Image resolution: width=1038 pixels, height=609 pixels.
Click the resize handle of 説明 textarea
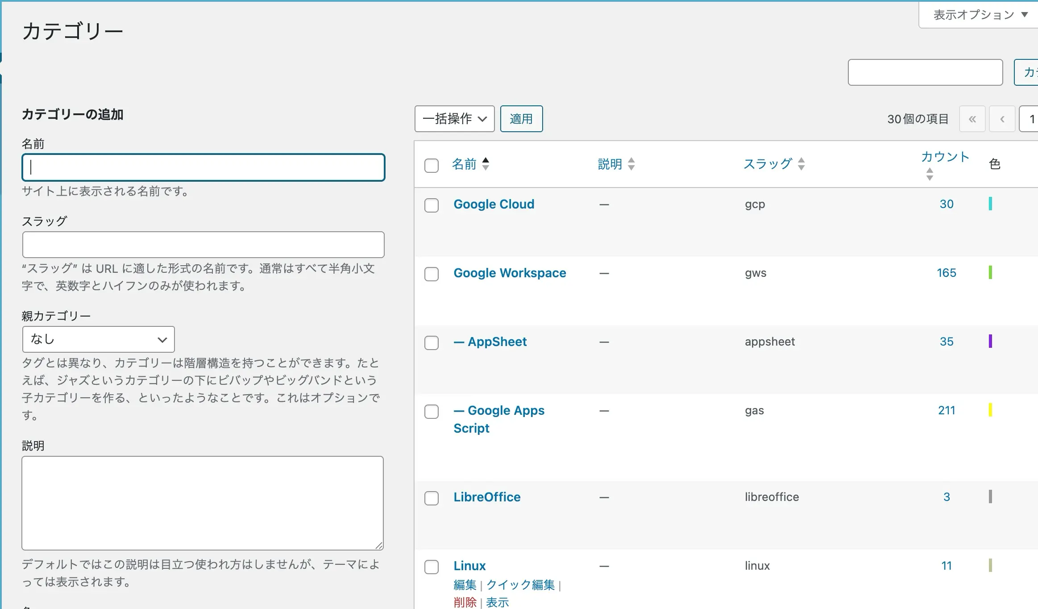[x=379, y=545]
